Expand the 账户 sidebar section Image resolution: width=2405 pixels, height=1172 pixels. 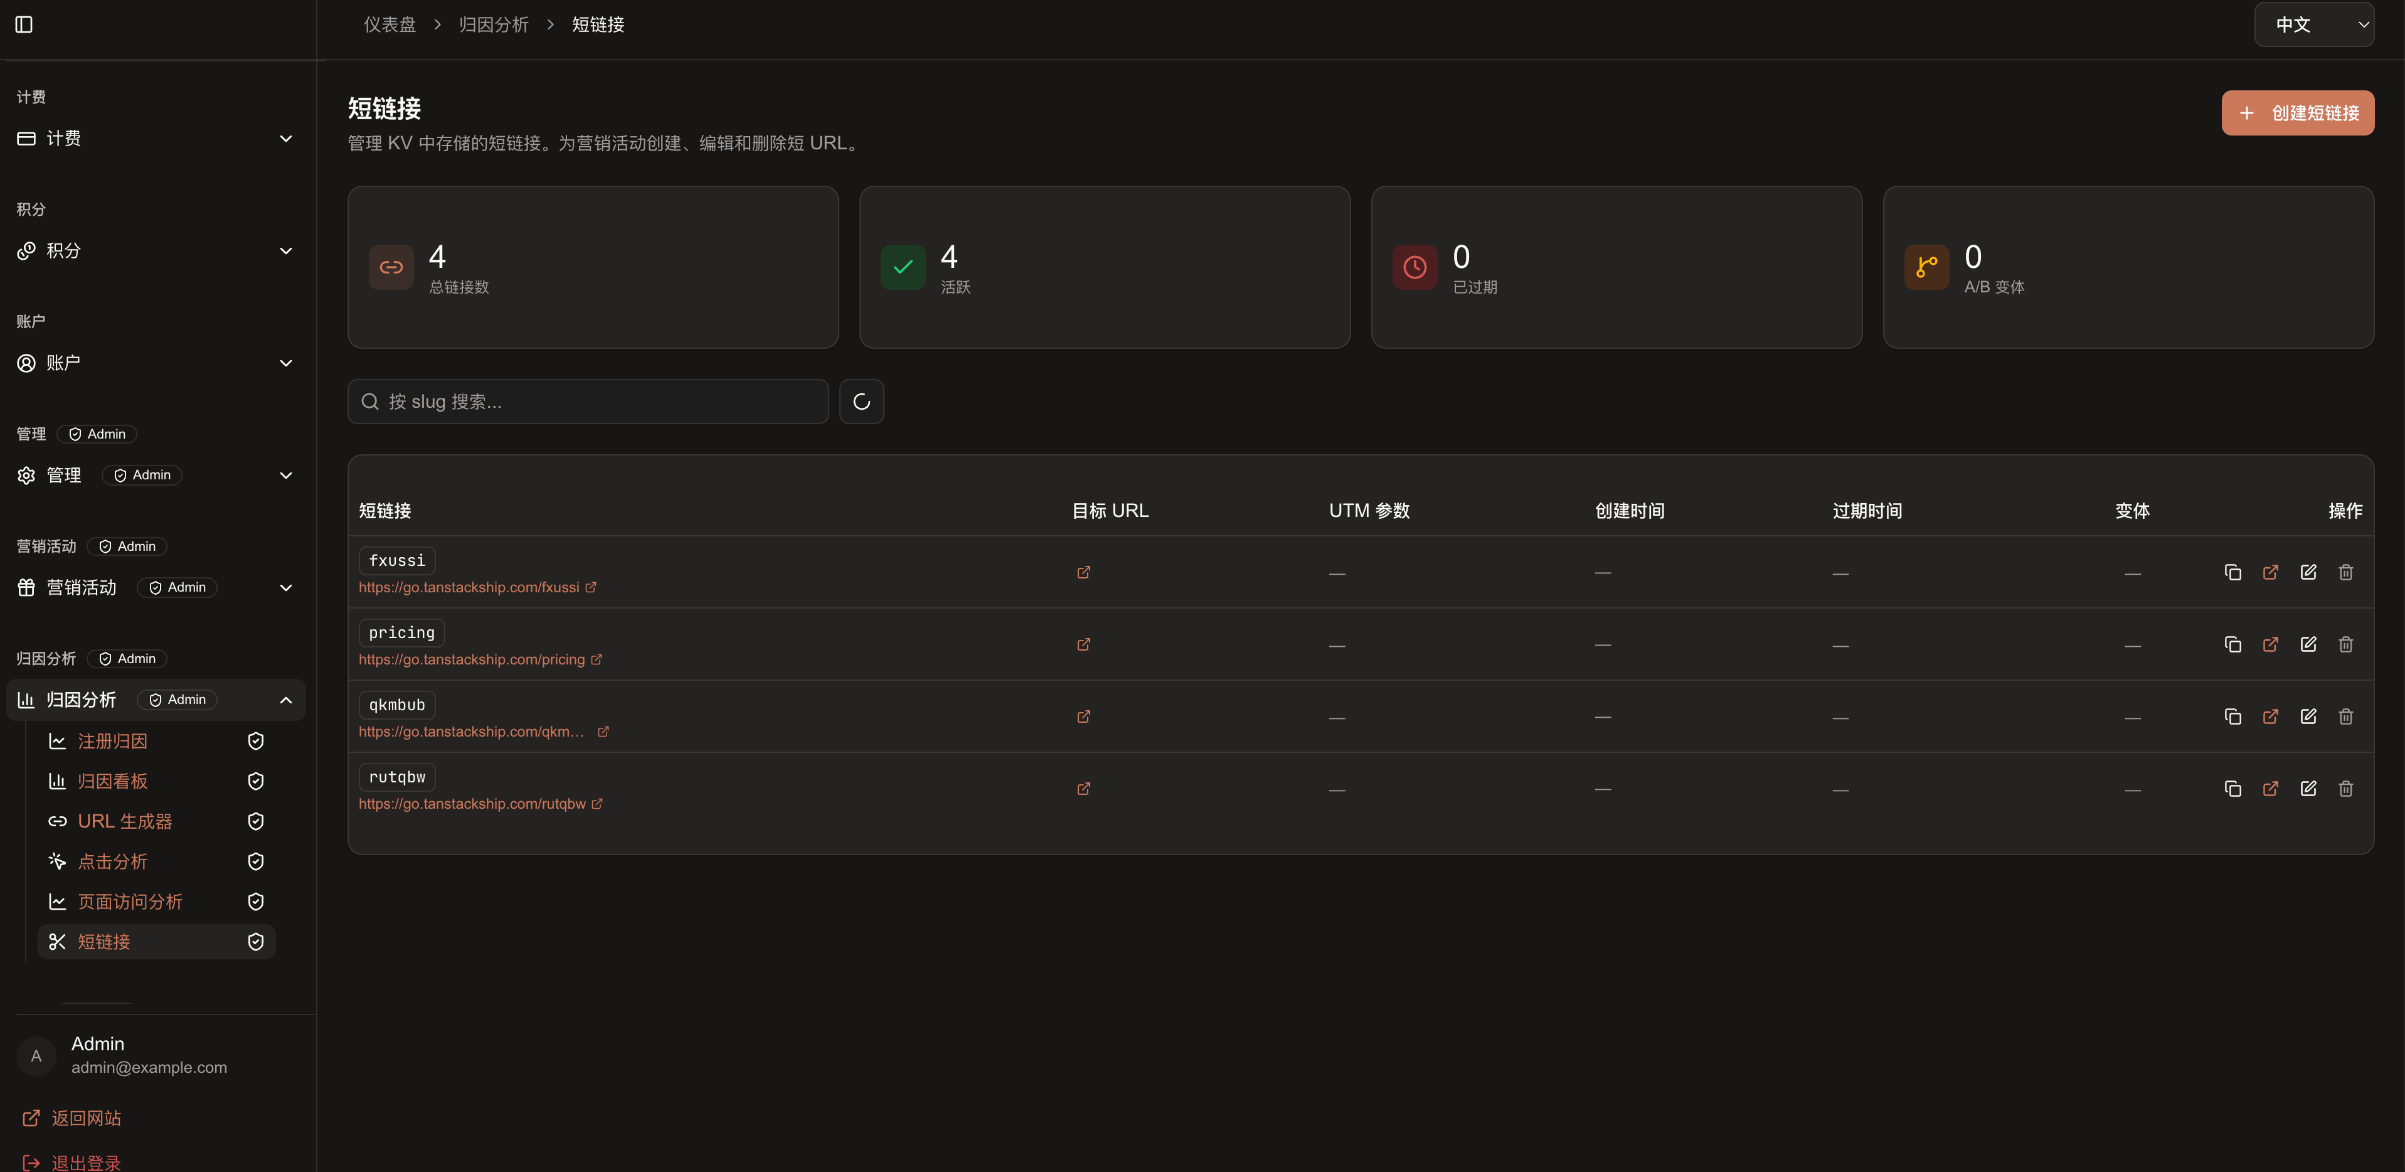pyautogui.click(x=155, y=363)
